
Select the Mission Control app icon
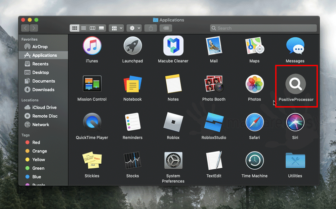click(92, 84)
